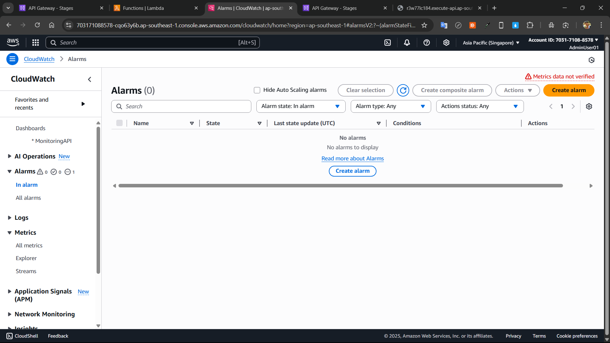Viewport: 610px width, 343px height.
Task: Open region selector Asia Pacific (Singapore)
Action: click(x=491, y=43)
